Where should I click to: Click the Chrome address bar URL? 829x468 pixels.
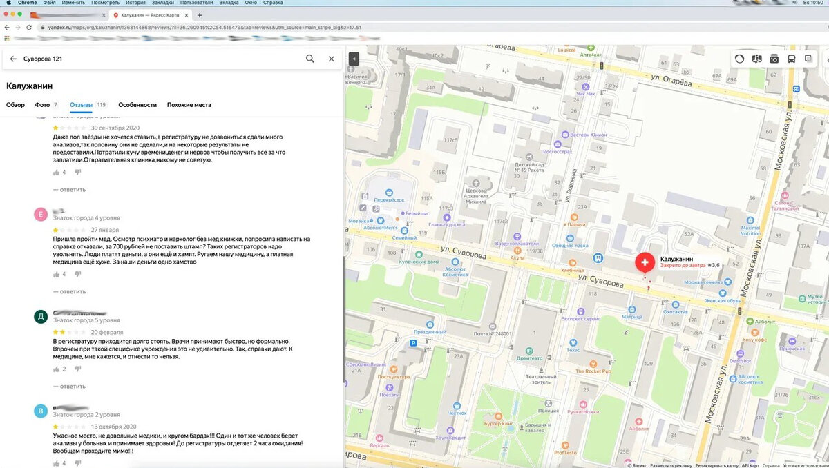(204, 27)
